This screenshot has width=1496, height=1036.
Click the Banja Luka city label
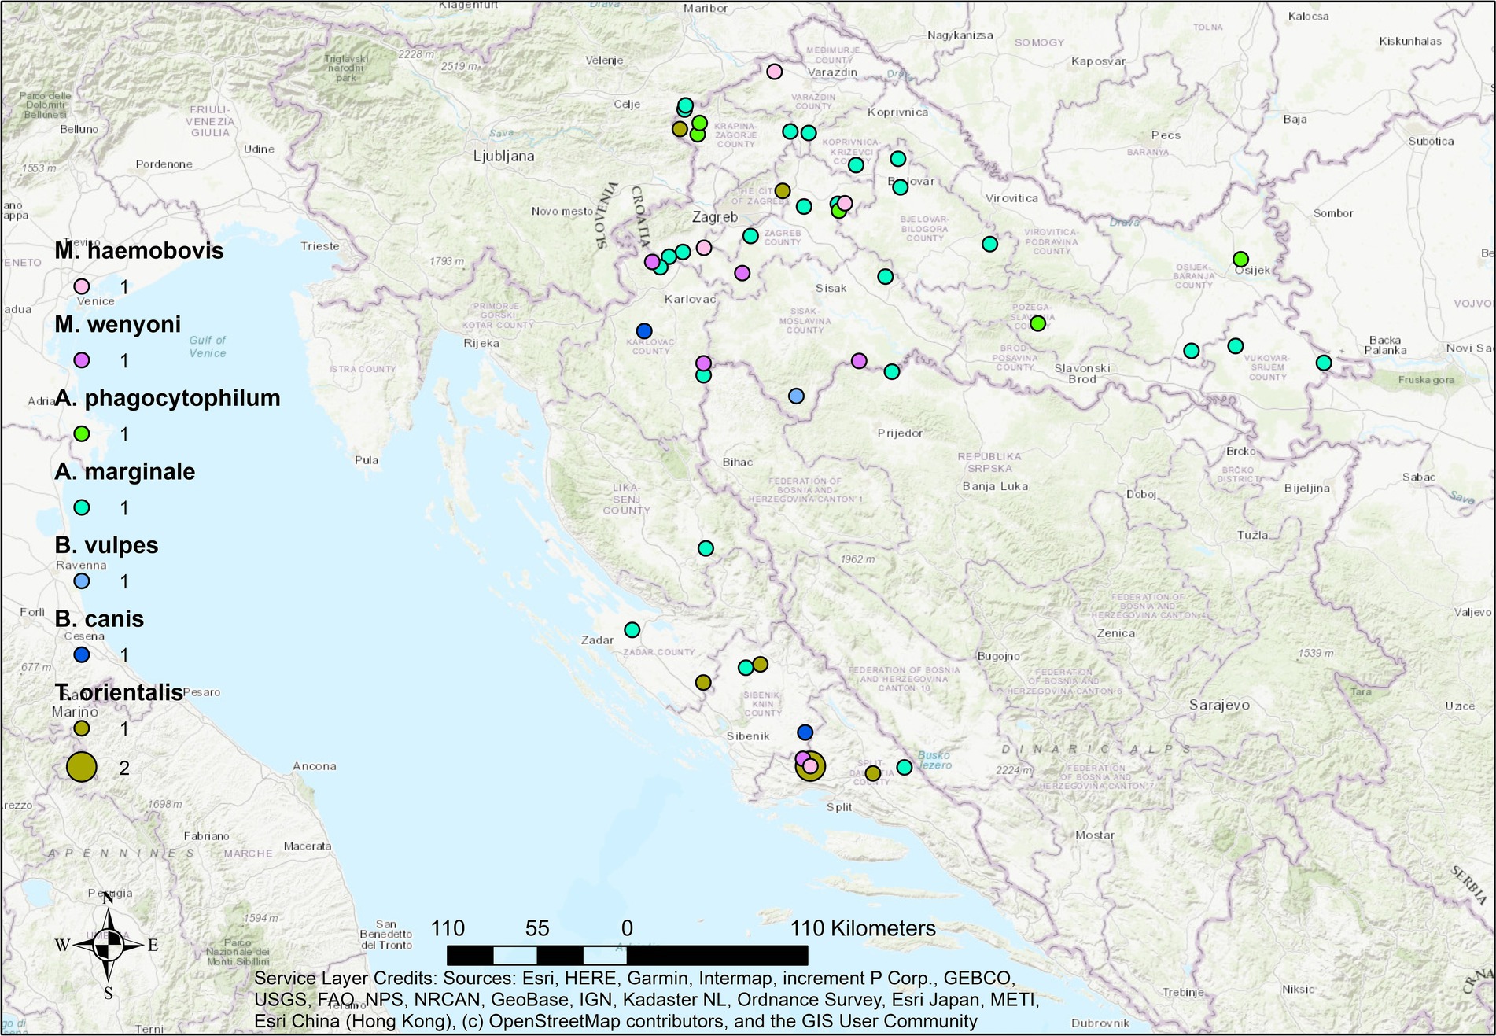[x=995, y=486]
